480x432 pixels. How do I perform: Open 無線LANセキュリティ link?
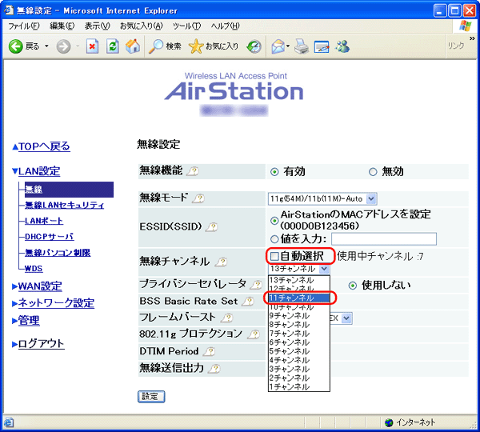(x=64, y=205)
